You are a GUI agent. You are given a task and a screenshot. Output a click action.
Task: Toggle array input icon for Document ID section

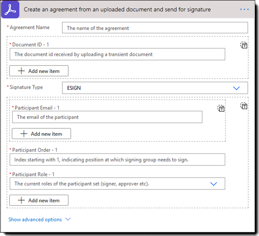[244, 45]
